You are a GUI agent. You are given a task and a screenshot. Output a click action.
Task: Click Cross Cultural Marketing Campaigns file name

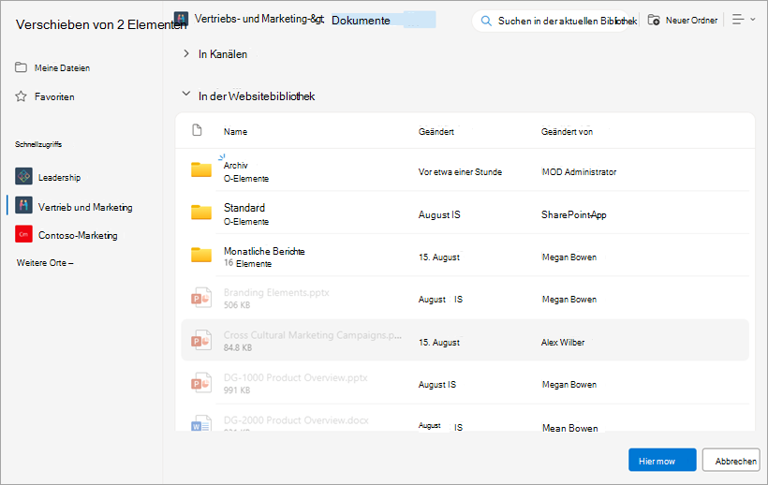[313, 335]
